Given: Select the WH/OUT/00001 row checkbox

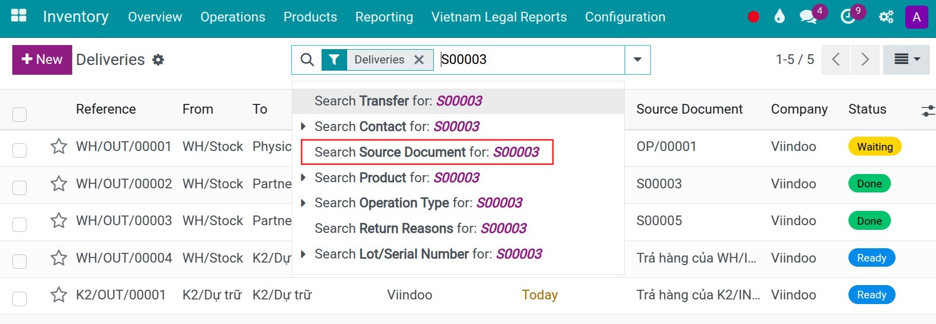Looking at the screenshot, I should click(19, 150).
